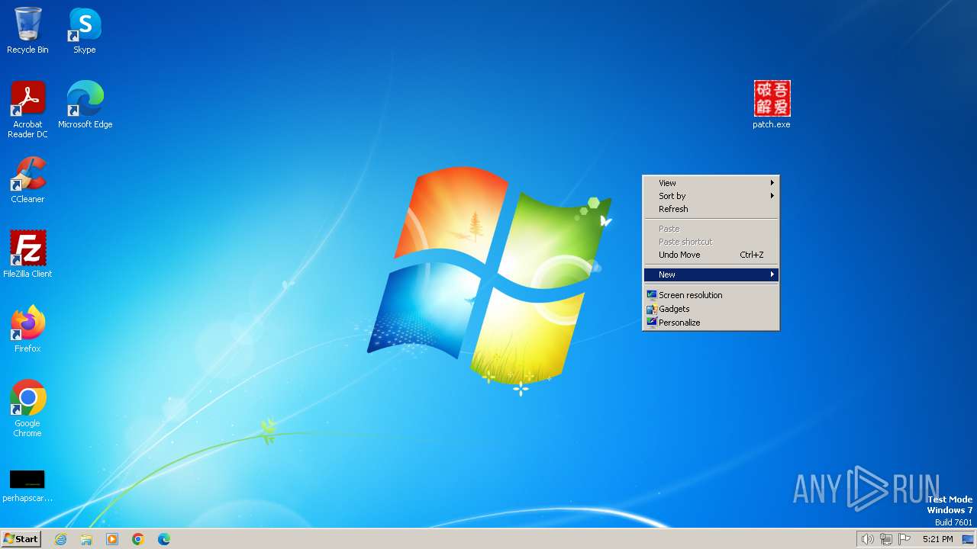
Task: Choose Undo Move in the context menu
Action: pos(711,255)
